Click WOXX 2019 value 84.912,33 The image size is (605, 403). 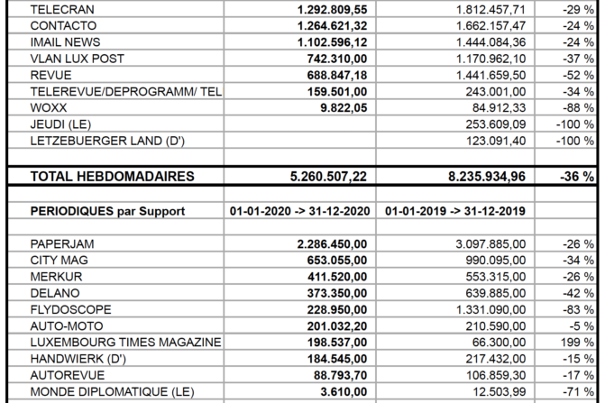[x=500, y=108]
